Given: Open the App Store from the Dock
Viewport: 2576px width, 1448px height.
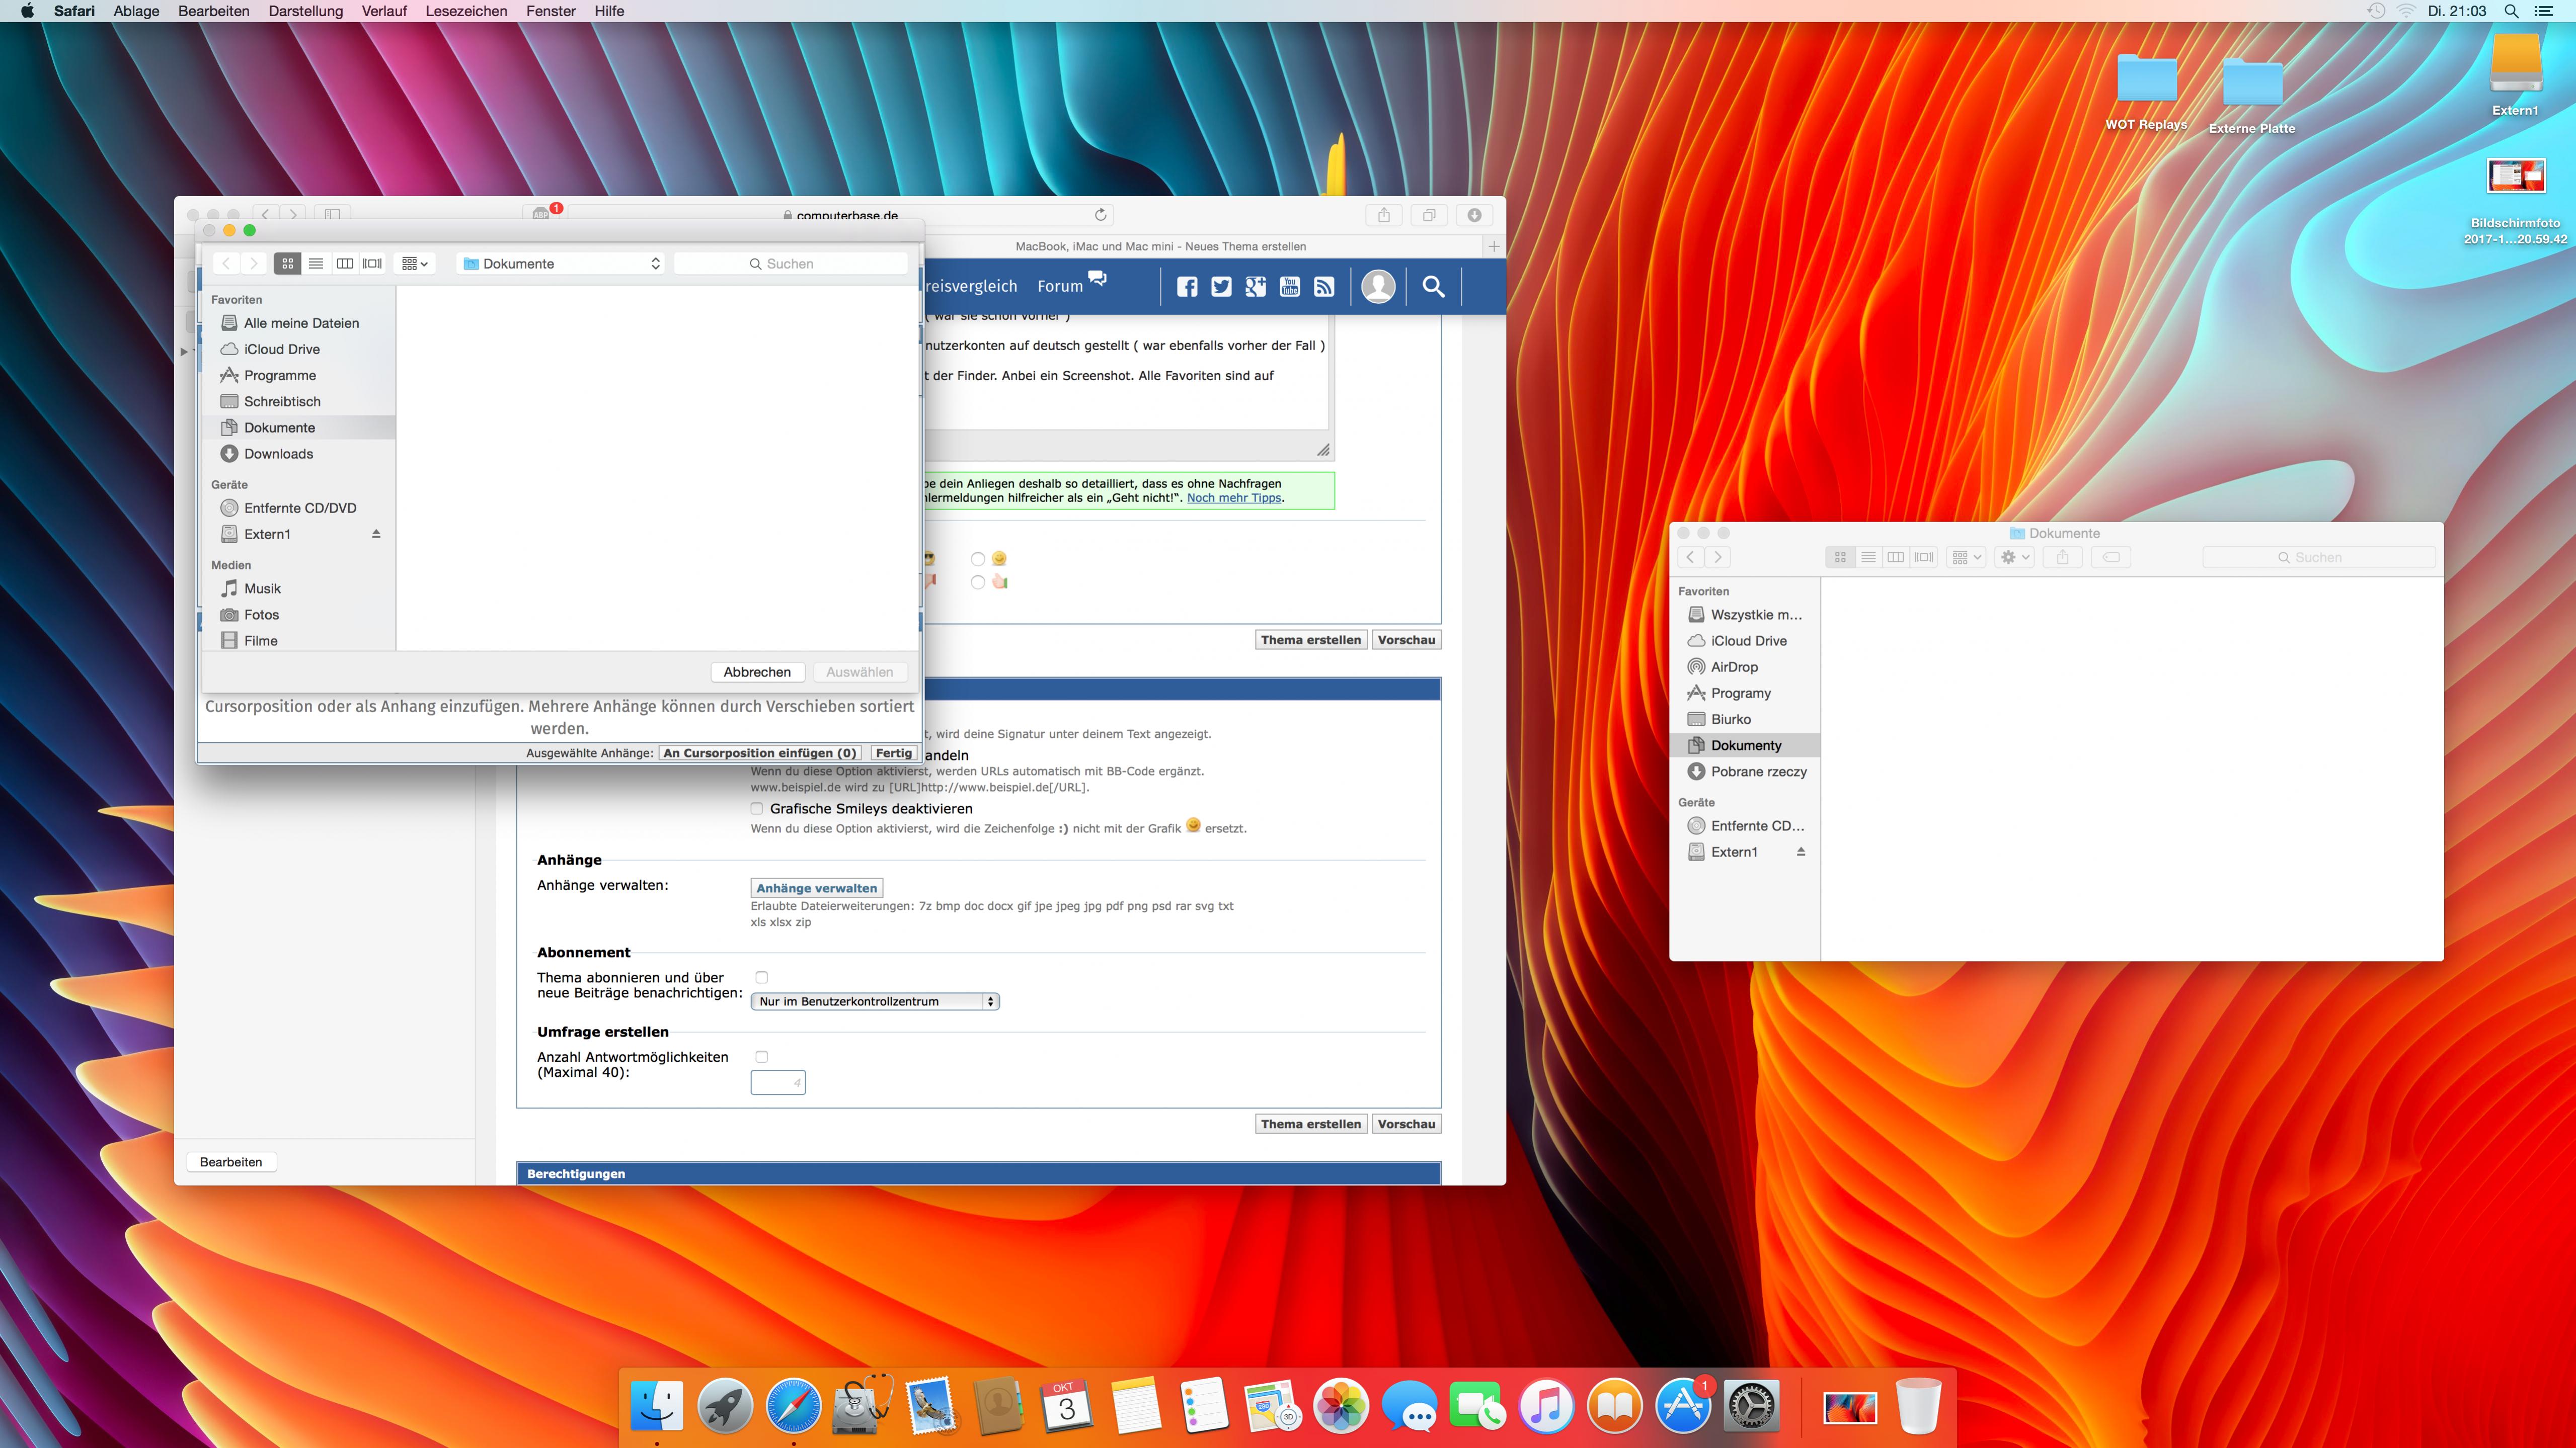Looking at the screenshot, I should click(1683, 1406).
